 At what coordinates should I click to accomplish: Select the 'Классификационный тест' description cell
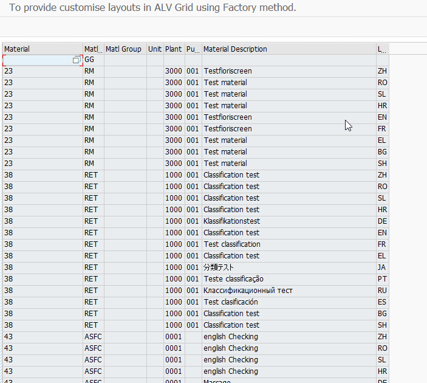pyautogui.click(x=289, y=291)
